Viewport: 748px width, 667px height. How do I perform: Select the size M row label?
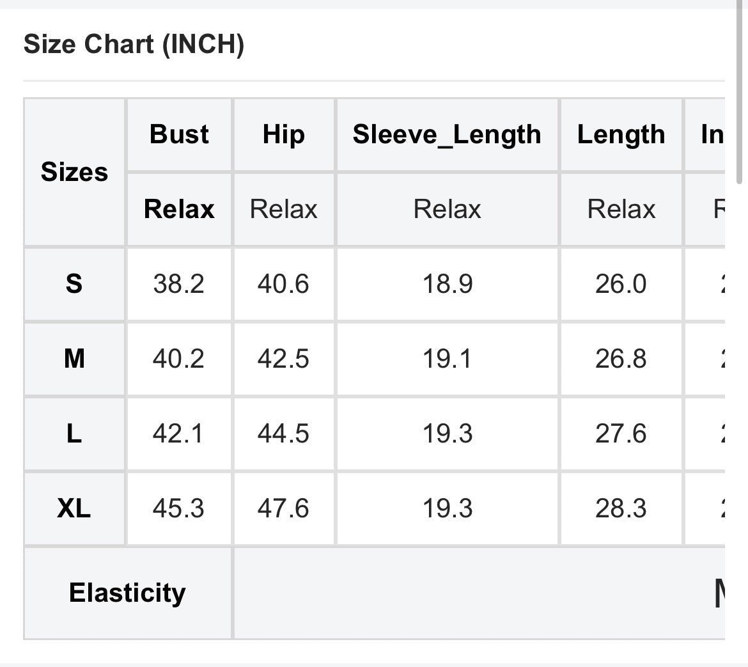[74, 359]
